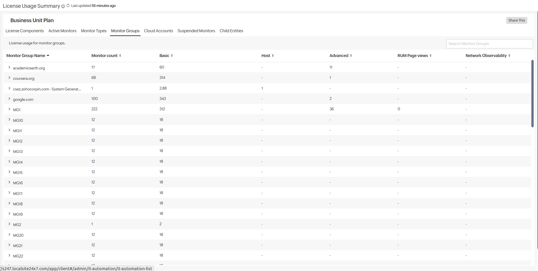Click the refresh icon near Last updated
538x271 pixels.
click(x=68, y=5)
